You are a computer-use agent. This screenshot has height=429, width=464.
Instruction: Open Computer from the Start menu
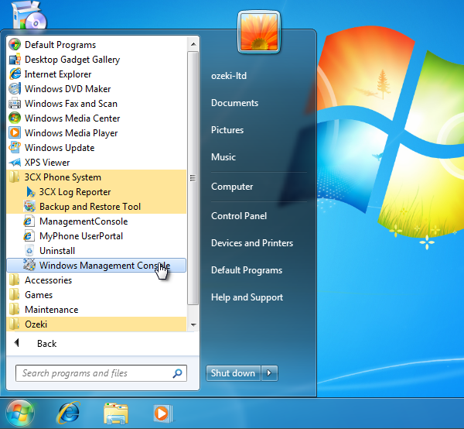tap(232, 187)
